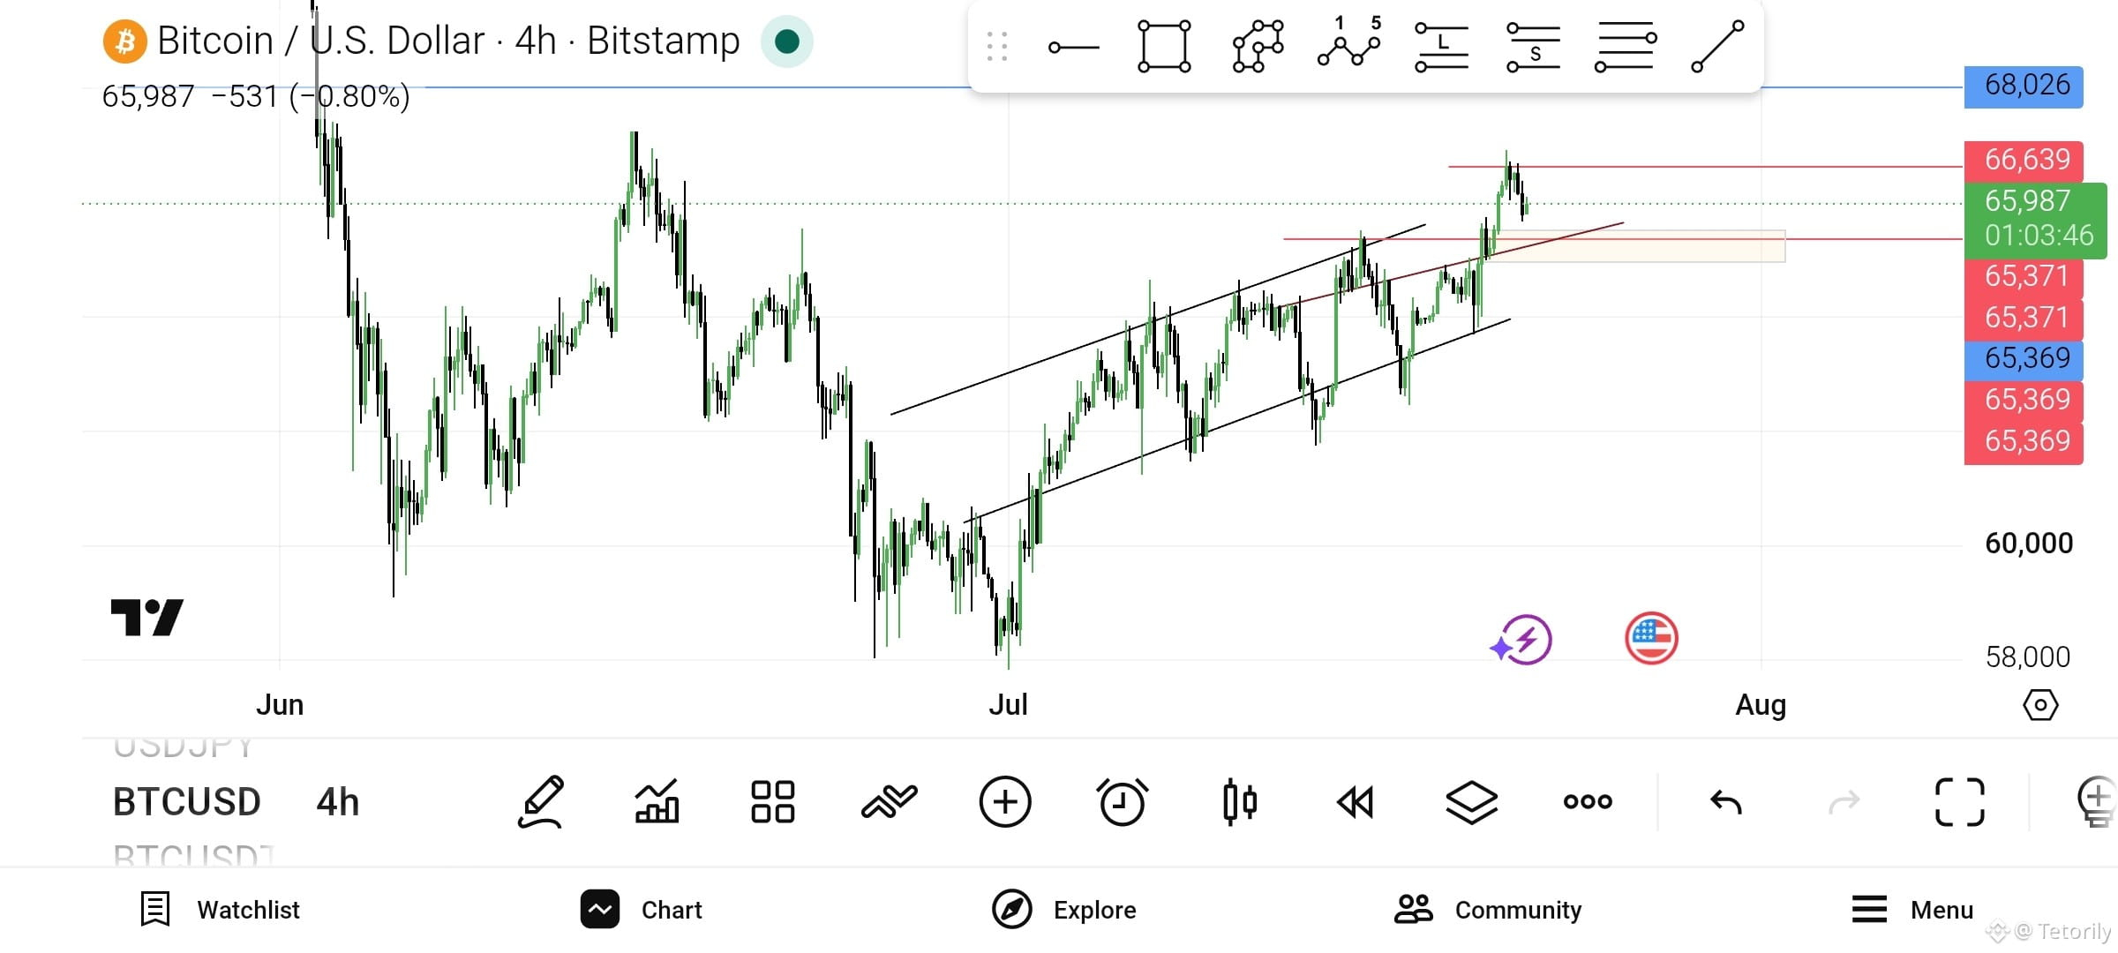
Task: Open the Community tab
Action: (x=1488, y=910)
